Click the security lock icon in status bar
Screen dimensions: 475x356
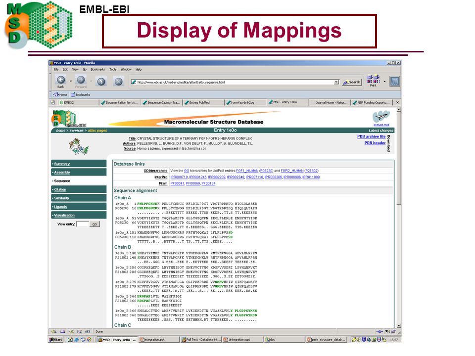pyautogui.click(x=393, y=331)
